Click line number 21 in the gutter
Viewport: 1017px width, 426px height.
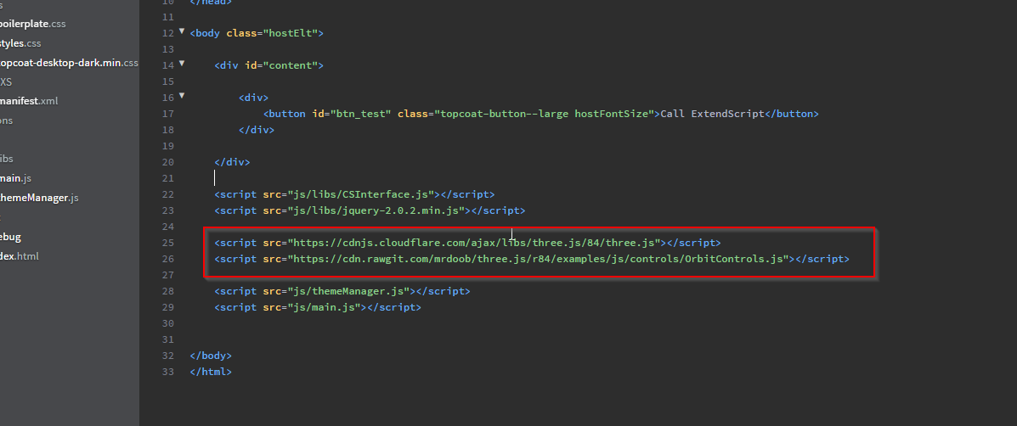tap(167, 178)
